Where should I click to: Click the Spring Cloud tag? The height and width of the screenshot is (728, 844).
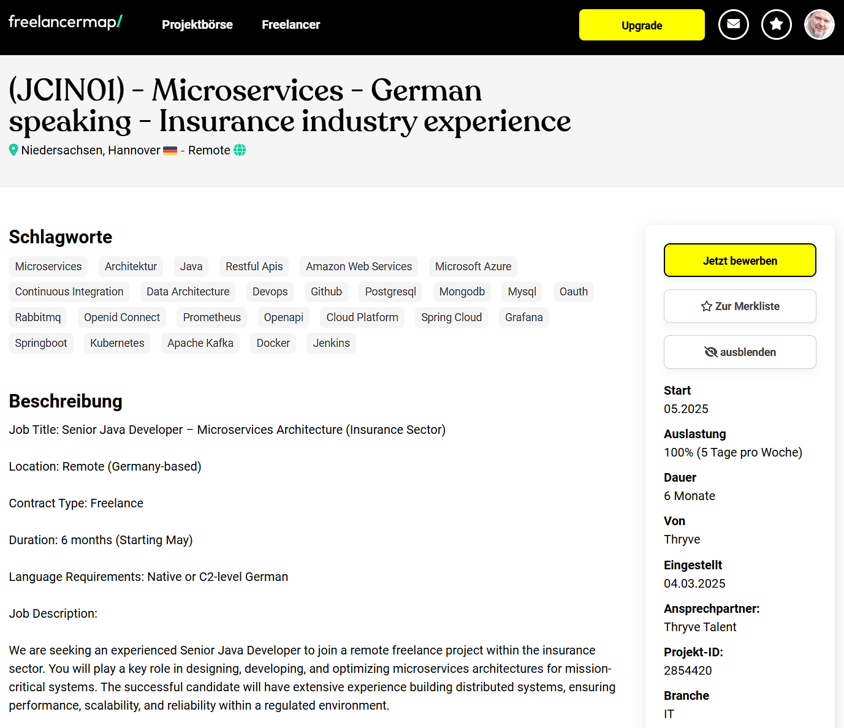click(x=452, y=317)
